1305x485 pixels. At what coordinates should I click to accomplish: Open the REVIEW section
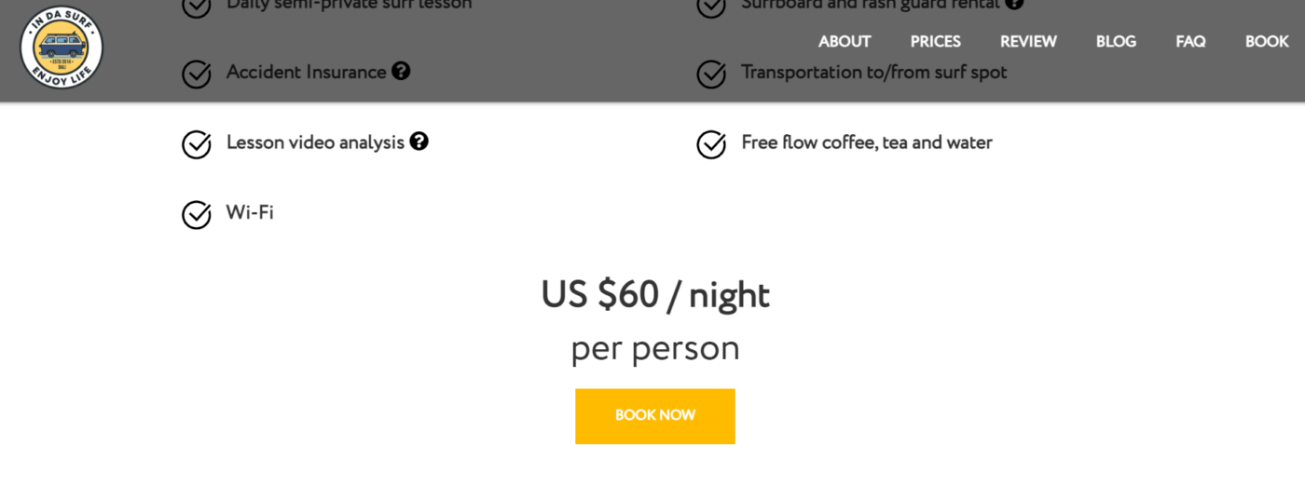click(1028, 42)
